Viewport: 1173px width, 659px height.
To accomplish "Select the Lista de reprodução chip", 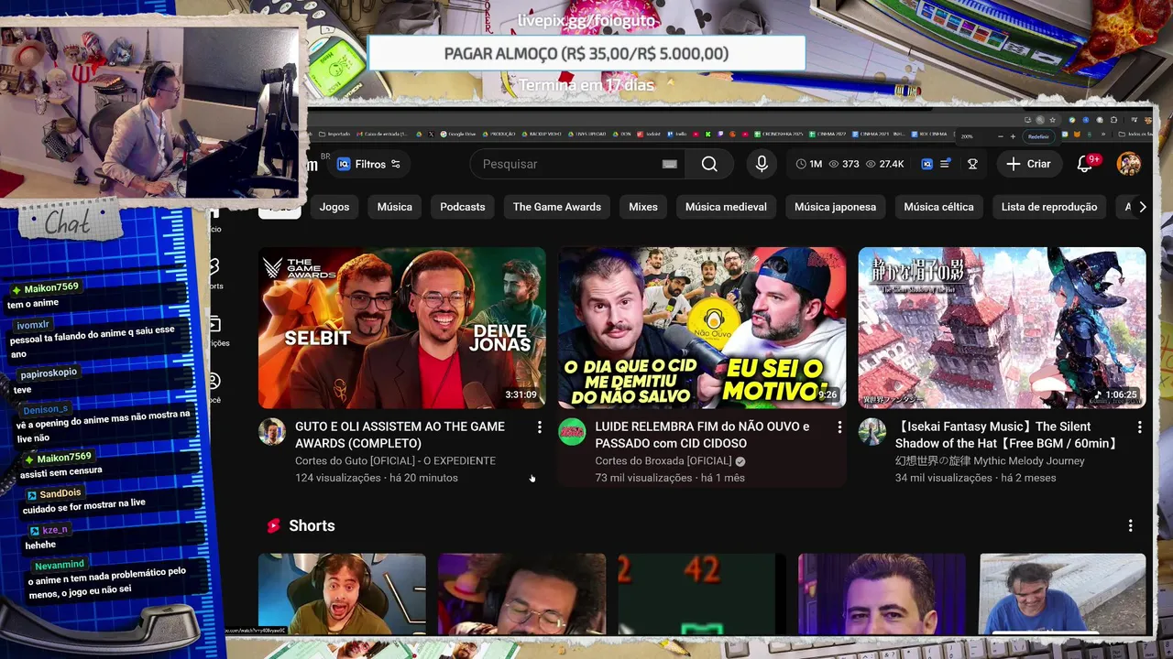I will (1049, 207).
